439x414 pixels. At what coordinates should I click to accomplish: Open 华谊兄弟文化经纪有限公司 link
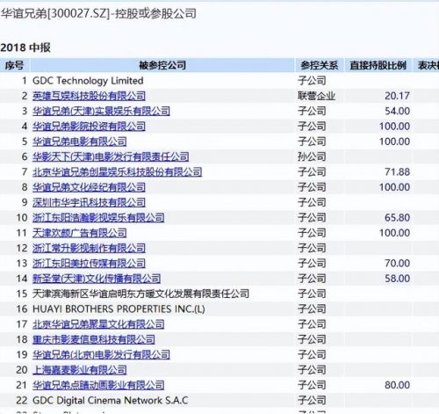pyautogui.click(x=89, y=187)
